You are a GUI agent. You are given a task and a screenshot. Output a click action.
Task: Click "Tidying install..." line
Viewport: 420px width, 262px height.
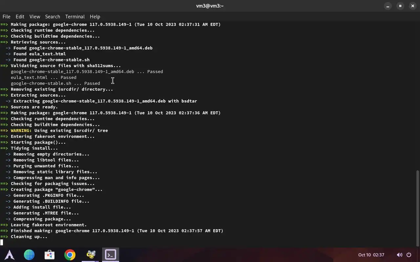pos(34,148)
